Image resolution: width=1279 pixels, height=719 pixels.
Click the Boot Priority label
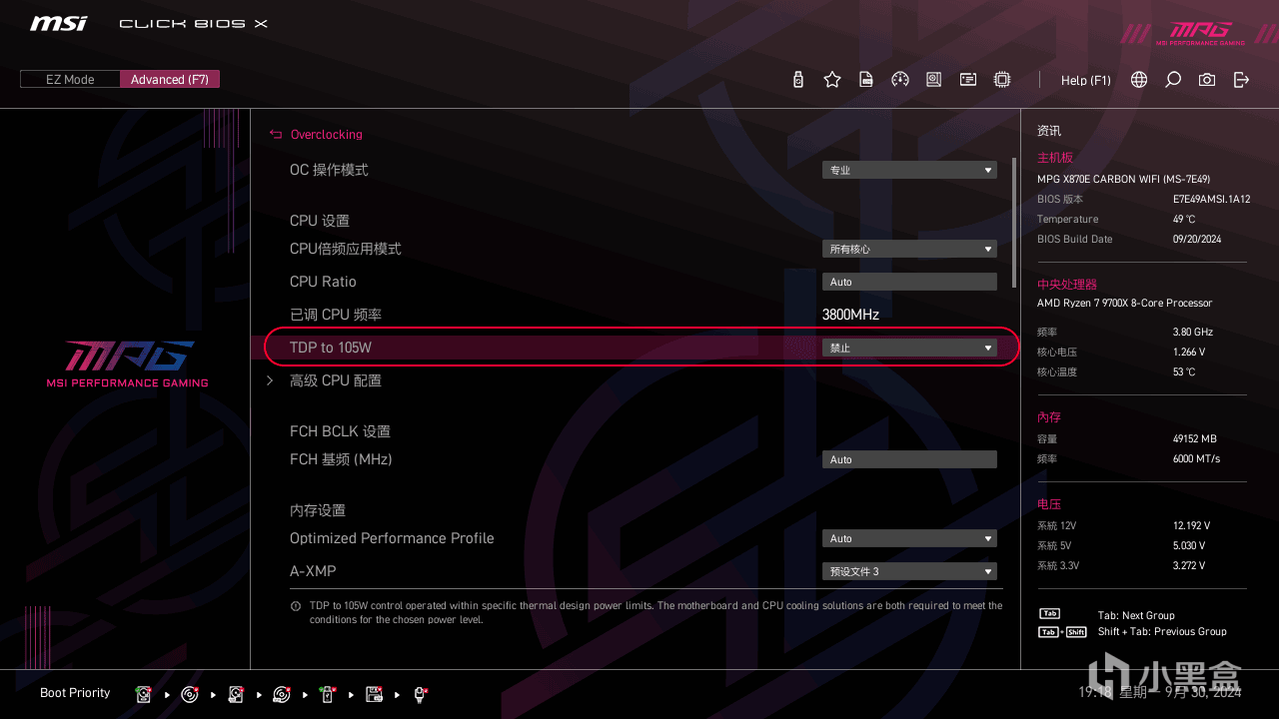[75, 693]
